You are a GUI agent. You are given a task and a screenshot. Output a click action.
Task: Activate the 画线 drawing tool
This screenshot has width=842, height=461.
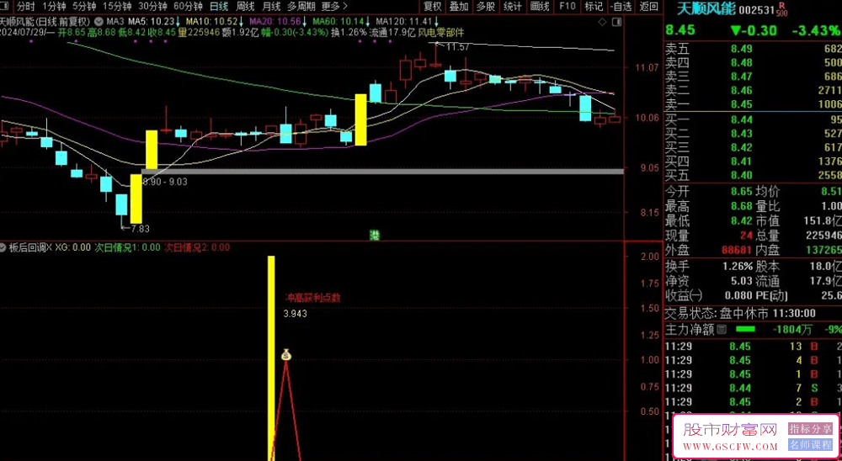(541, 7)
